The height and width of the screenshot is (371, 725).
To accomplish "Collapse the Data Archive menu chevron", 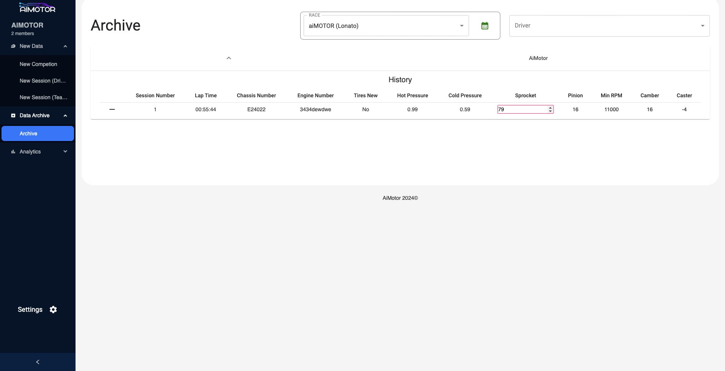I will coord(65,115).
